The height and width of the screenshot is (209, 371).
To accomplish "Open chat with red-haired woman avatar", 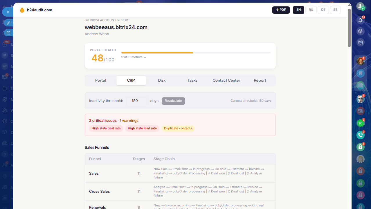I will [x=360, y=61].
